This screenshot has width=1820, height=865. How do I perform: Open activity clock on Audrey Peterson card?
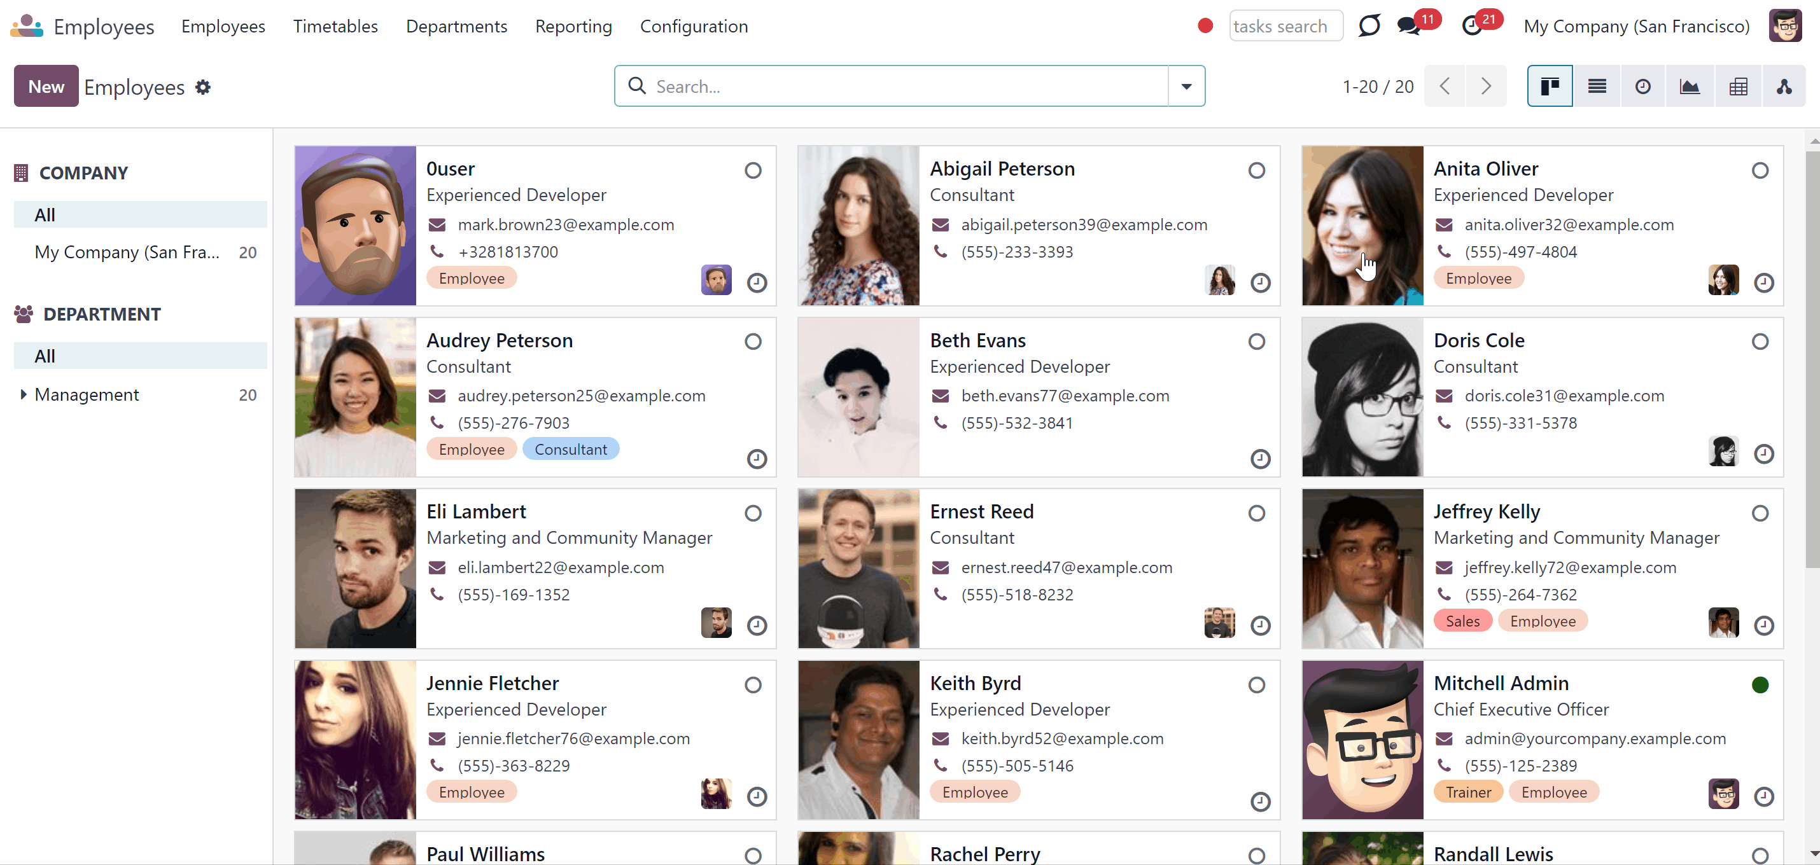757,459
